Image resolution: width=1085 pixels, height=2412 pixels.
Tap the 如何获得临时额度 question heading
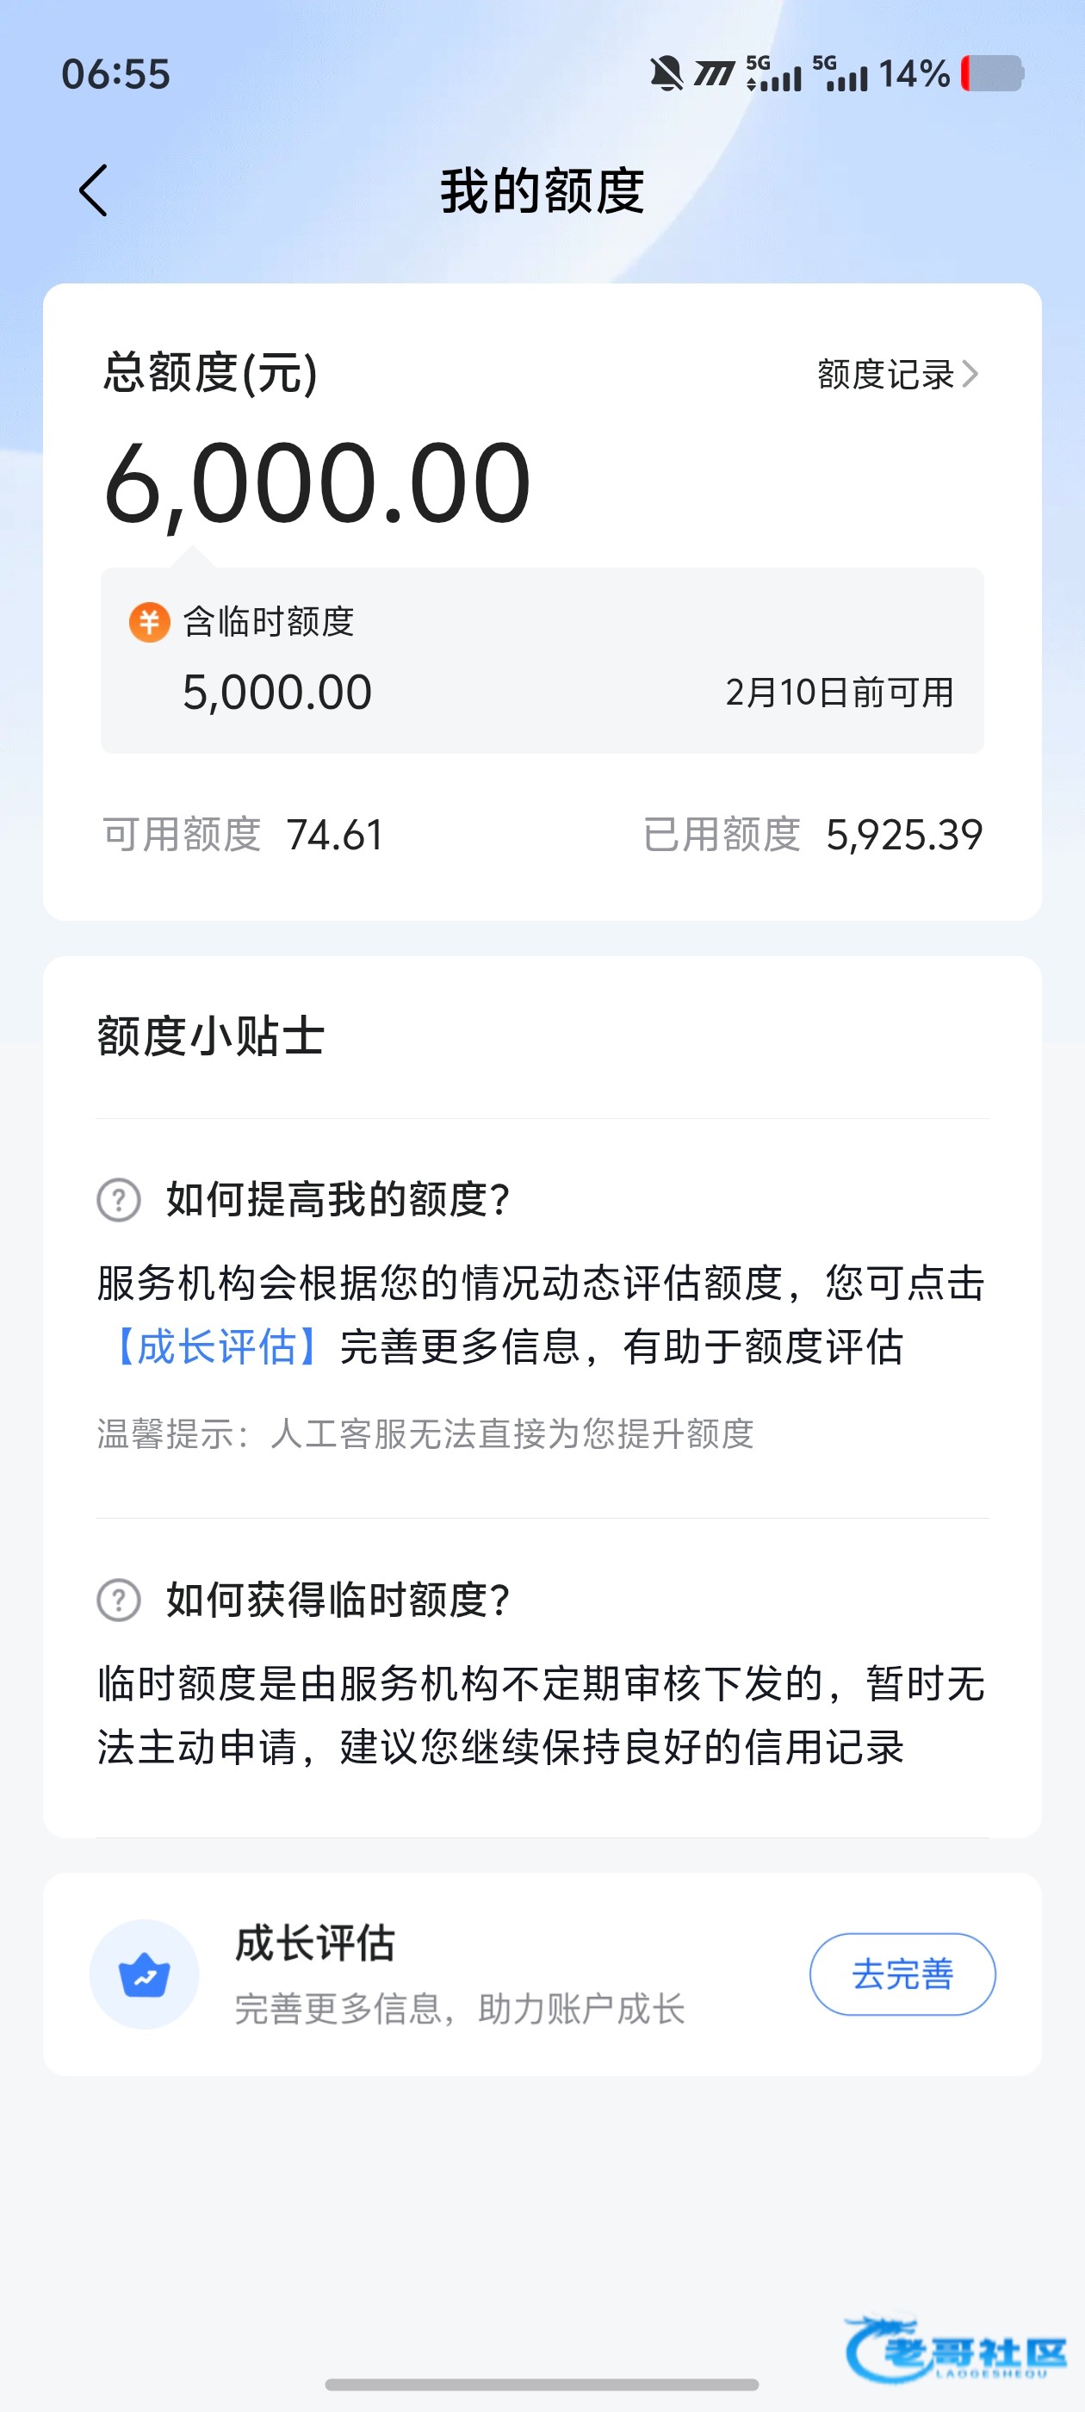tap(337, 1600)
